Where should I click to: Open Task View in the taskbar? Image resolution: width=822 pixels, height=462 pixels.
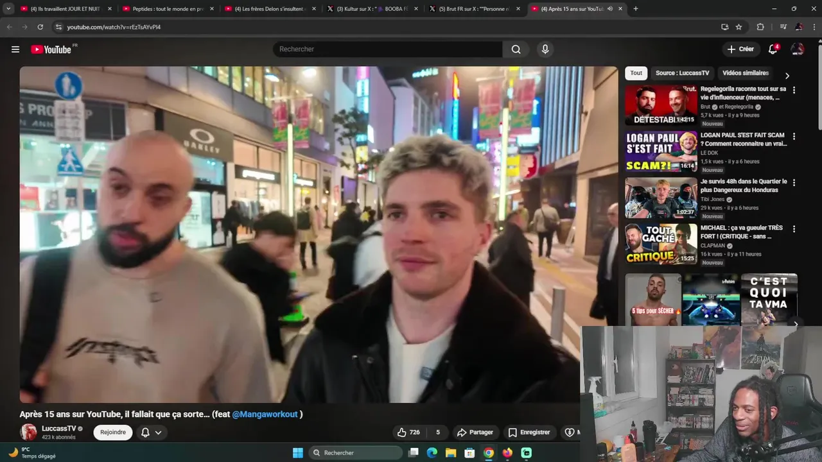tap(414, 453)
